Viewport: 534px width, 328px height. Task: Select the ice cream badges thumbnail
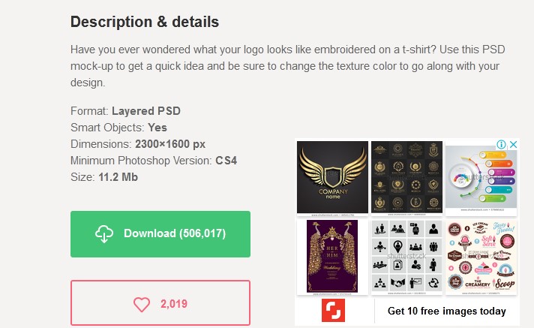(481, 257)
